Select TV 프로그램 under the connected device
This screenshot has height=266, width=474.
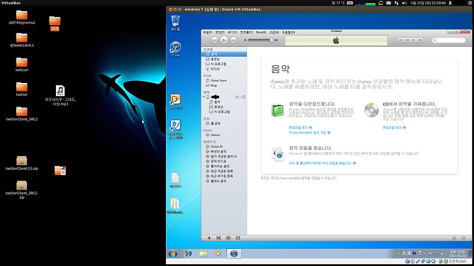[x=224, y=112]
